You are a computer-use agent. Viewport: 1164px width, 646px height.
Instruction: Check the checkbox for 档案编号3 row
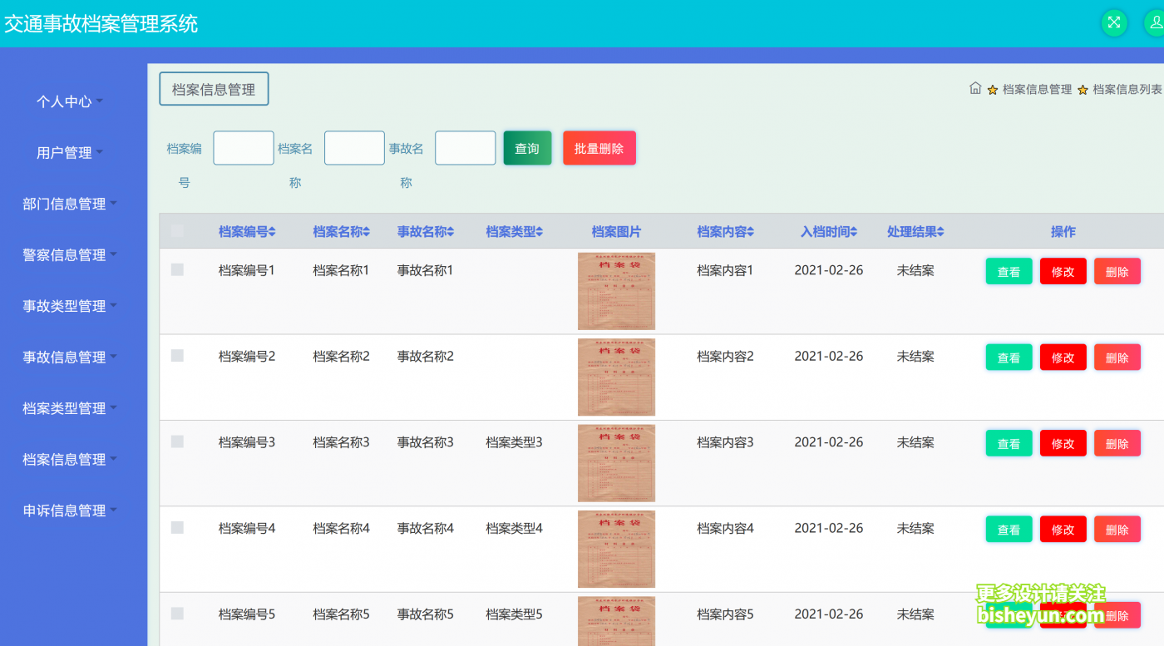click(177, 441)
